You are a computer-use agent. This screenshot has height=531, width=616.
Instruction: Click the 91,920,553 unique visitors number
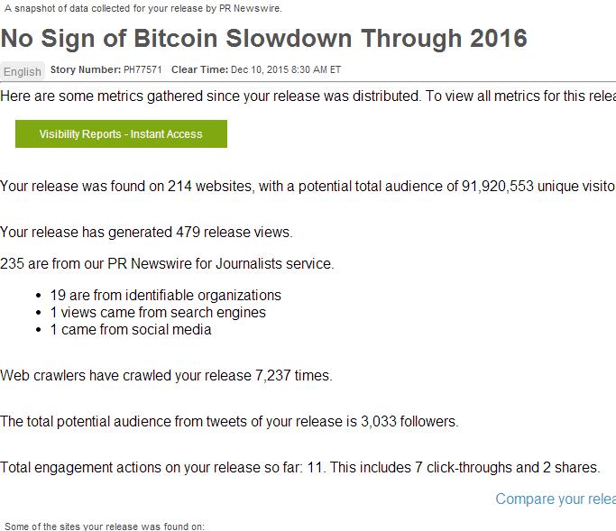(497, 186)
